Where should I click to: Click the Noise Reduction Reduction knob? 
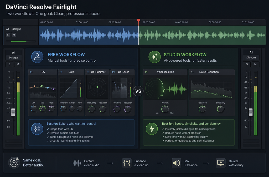pos(202,109)
